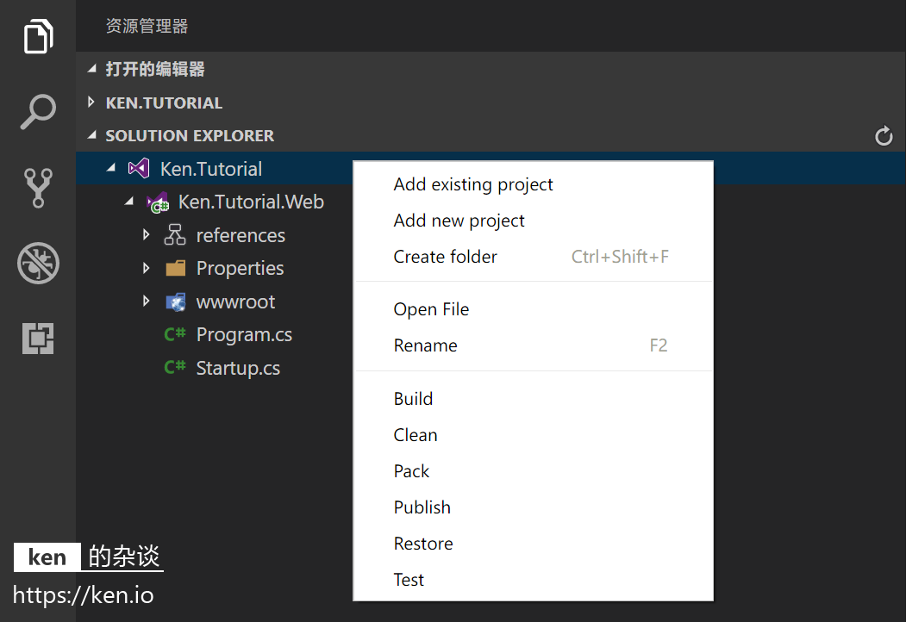This screenshot has height=622, width=906.
Task: Click the C# icon beside Startup.cs
Action: click(175, 367)
